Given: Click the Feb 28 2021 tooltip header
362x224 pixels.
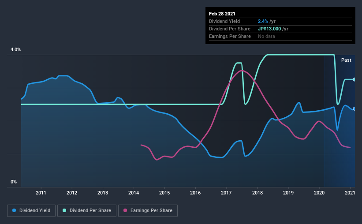Looking at the screenshot, I should pyautogui.click(x=222, y=14).
